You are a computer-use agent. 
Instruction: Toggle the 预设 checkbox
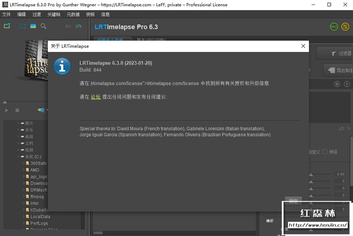325,152
